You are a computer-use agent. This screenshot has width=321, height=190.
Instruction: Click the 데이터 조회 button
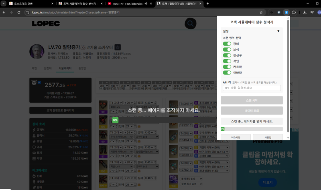click(252, 110)
